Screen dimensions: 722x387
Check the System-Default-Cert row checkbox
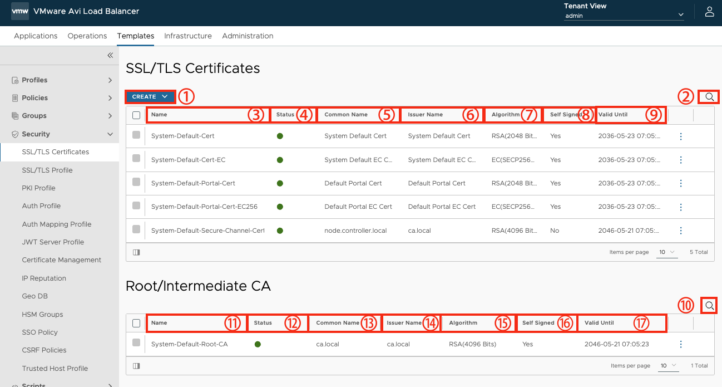pos(136,135)
